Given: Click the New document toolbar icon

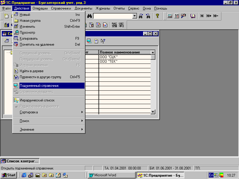Looking at the screenshot, I should pos(6,16).
